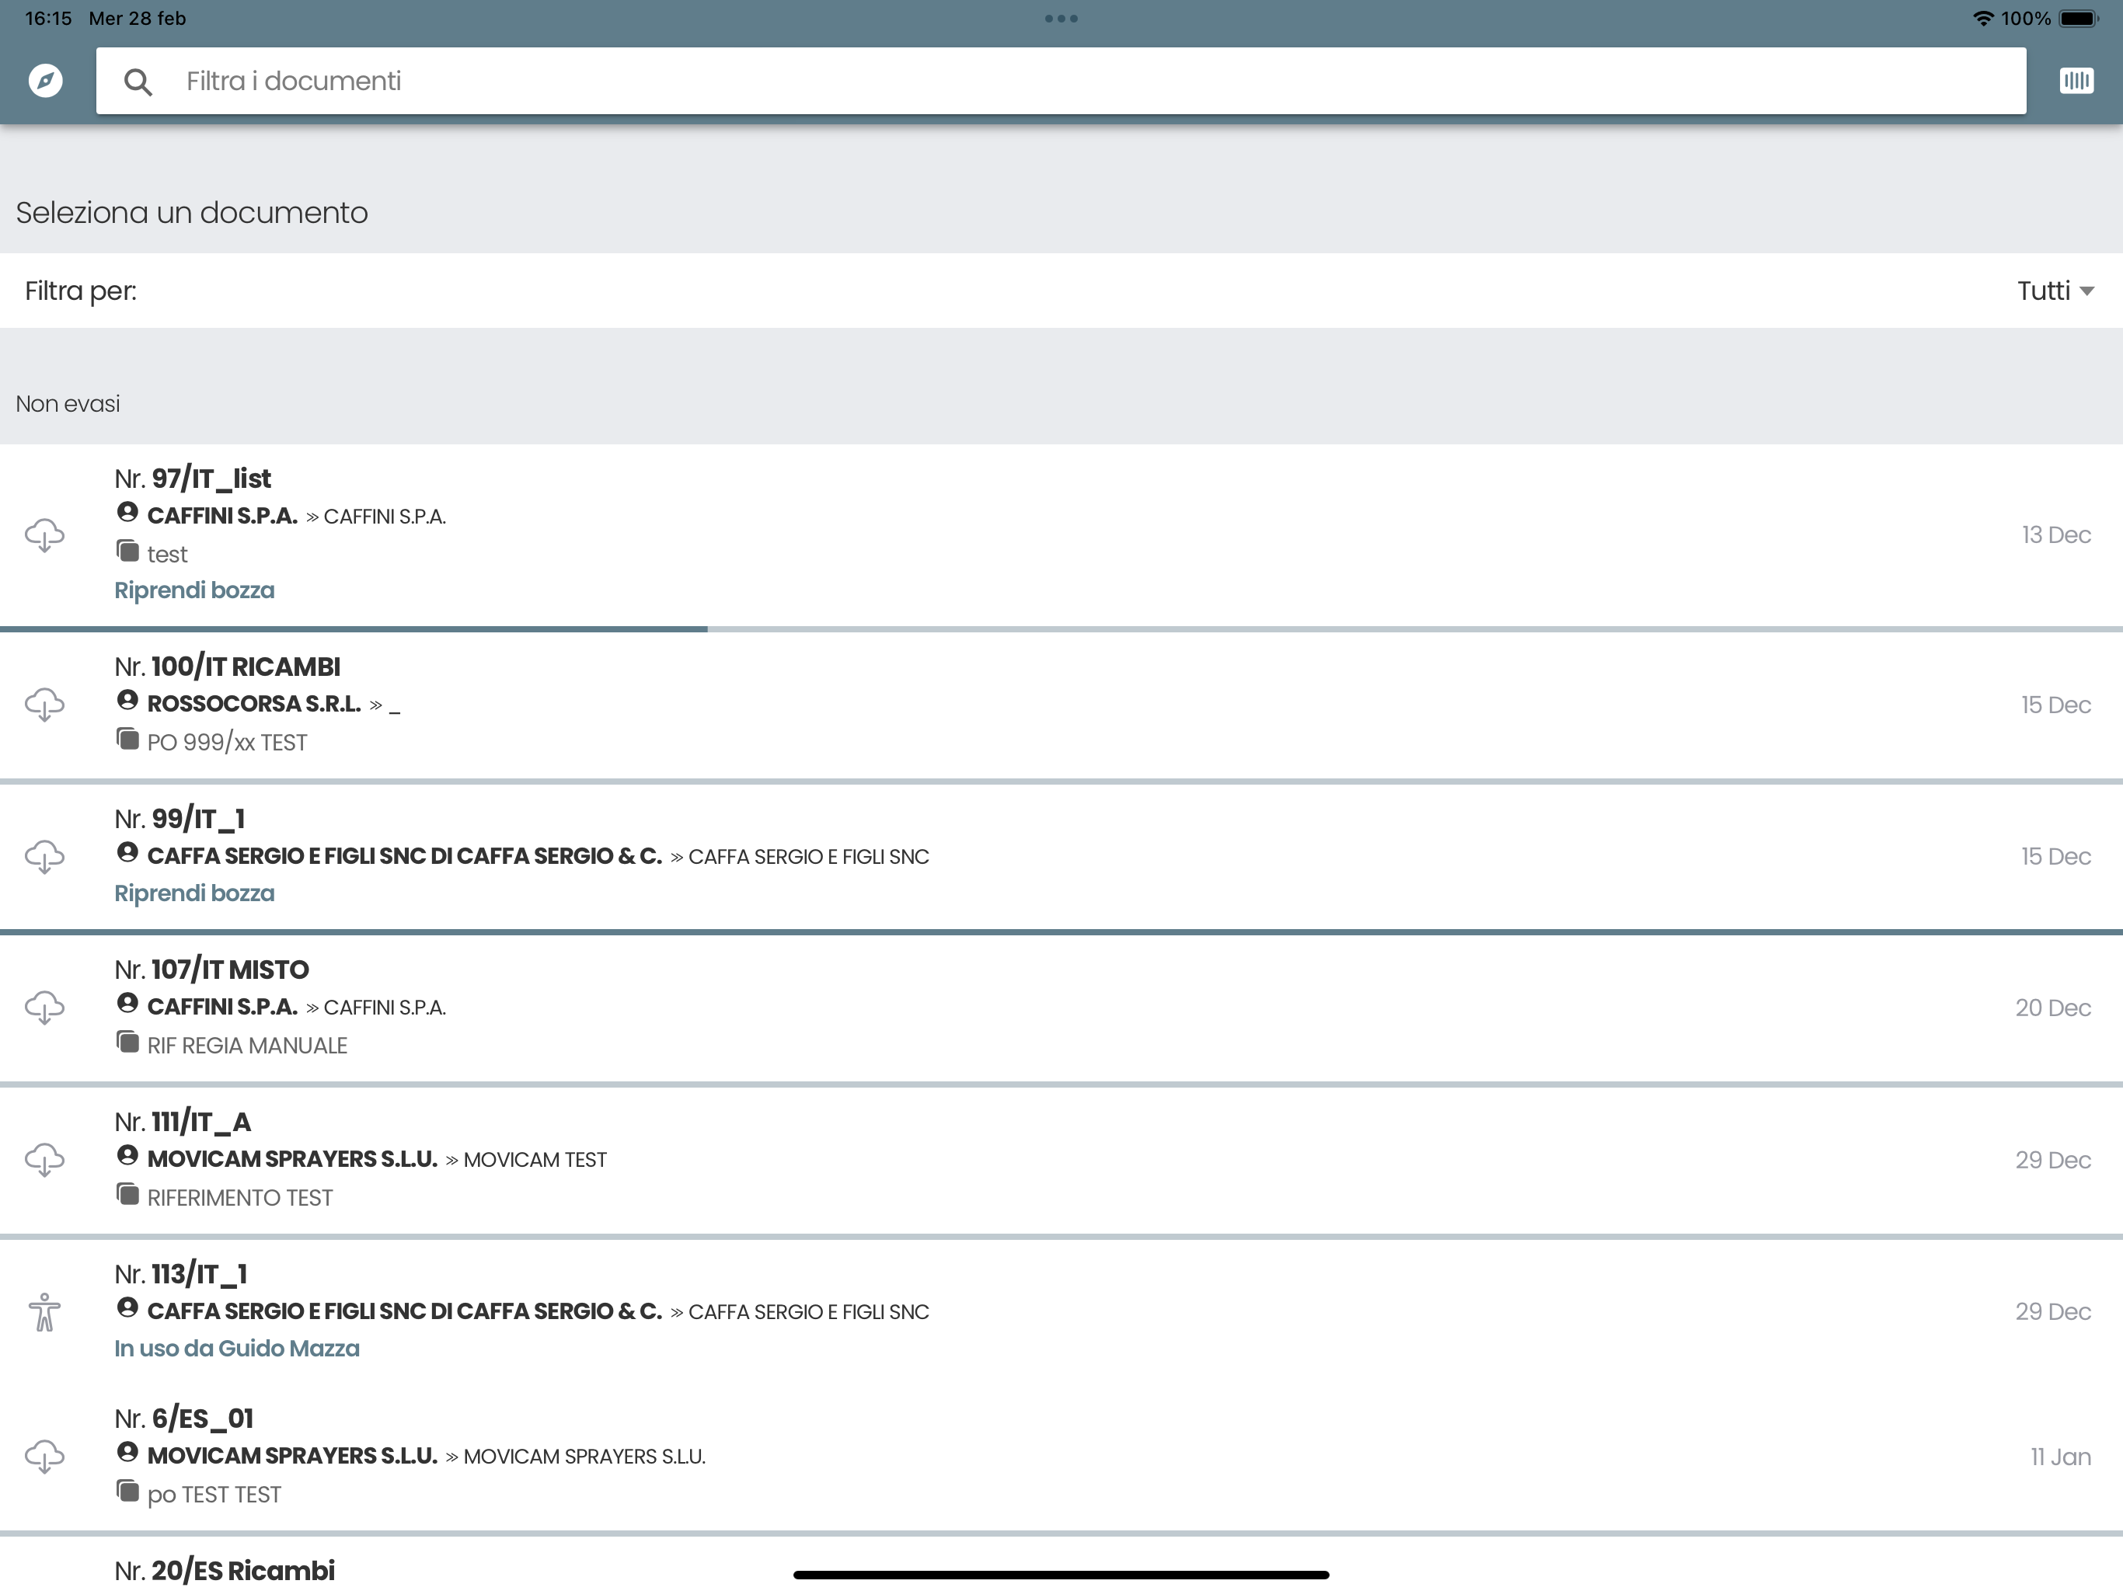Tap the three-dot multitasking indicator
Image resolution: width=2123 pixels, height=1591 pixels.
(x=1061, y=18)
